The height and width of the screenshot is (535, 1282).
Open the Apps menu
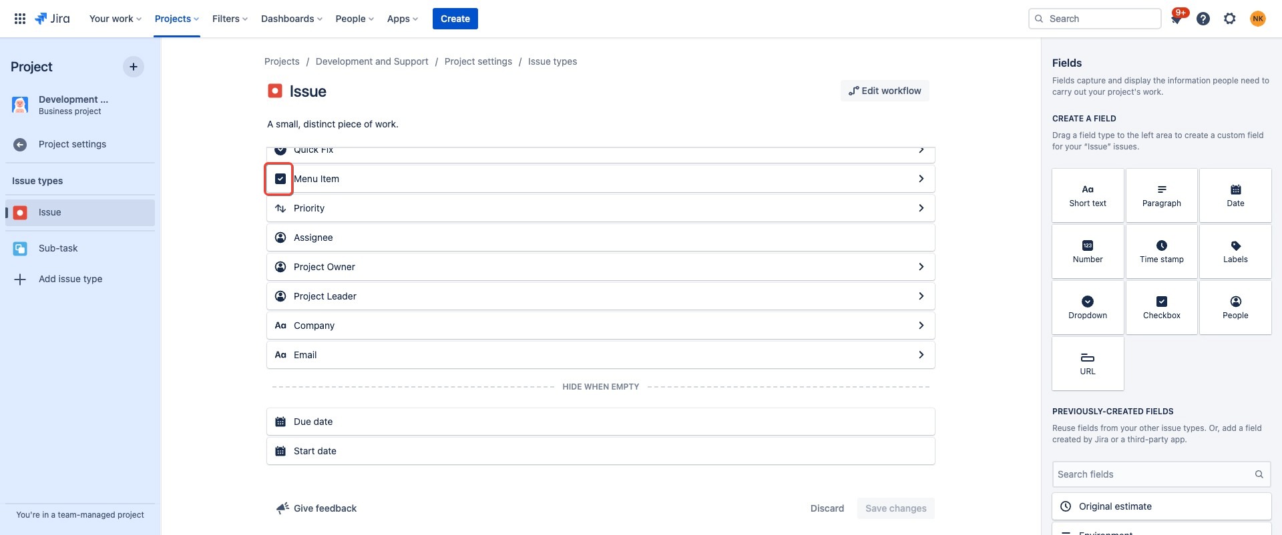click(403, 19)
